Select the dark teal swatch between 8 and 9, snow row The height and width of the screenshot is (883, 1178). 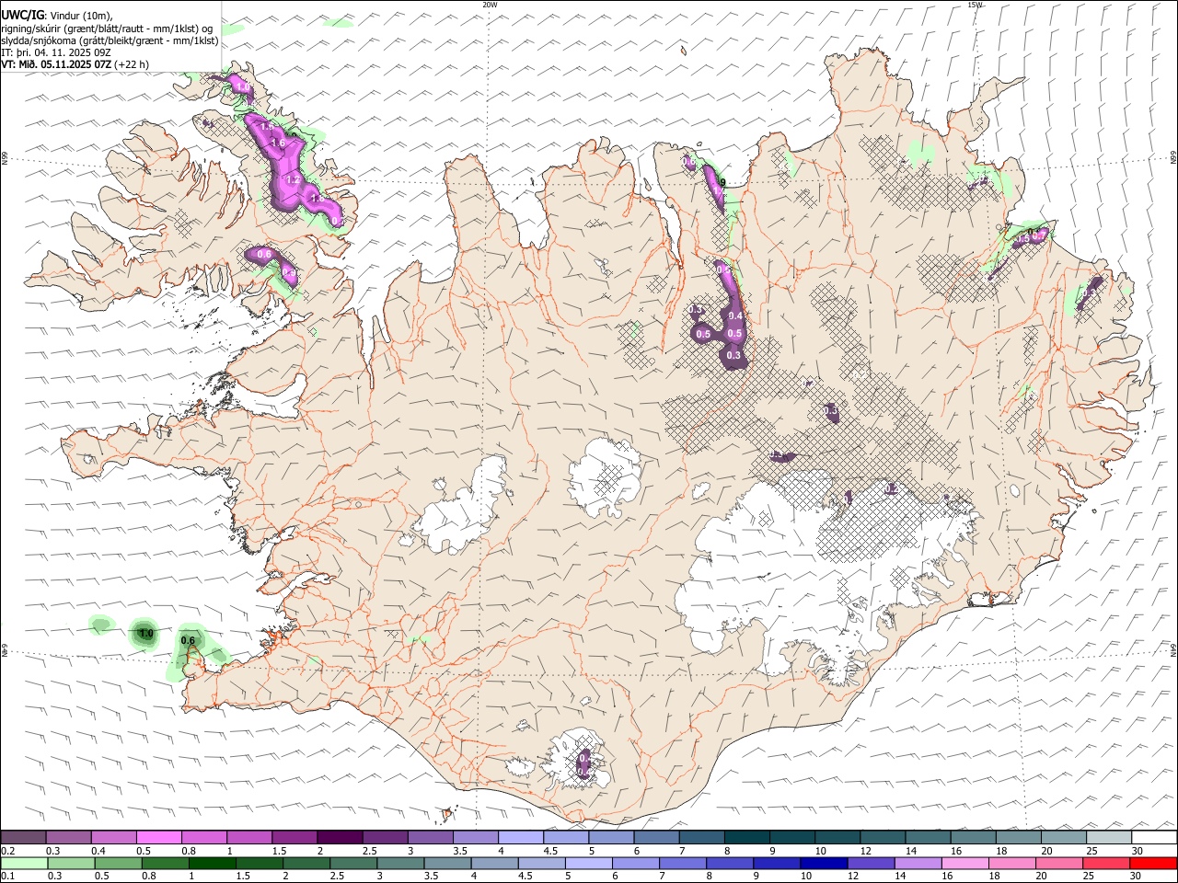pyautogui.click(x=747, y=838)
